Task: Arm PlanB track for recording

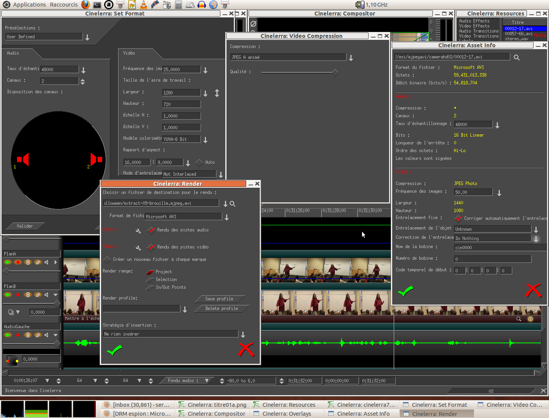Action: (18, 295)
